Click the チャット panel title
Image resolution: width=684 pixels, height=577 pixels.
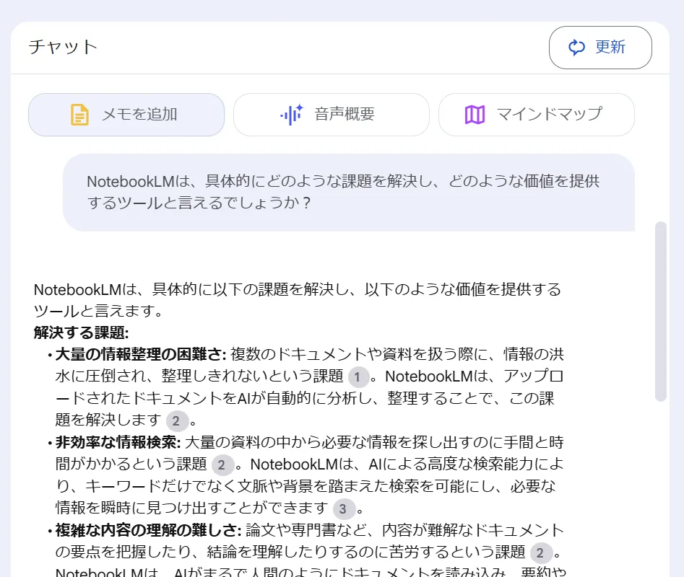[x=64, y=47]
